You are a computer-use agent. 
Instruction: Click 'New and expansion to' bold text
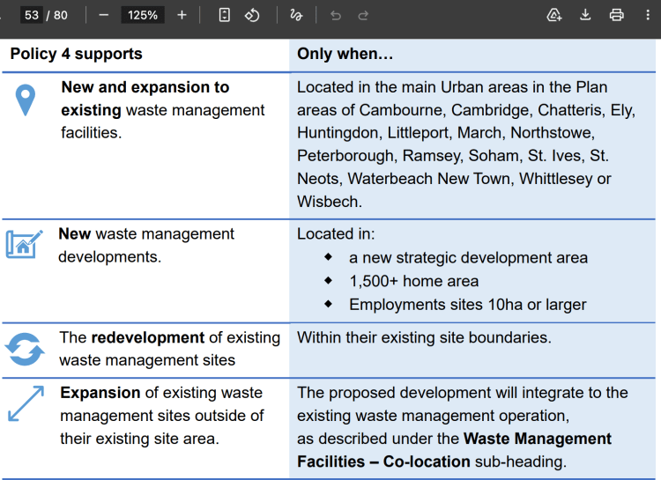(x=145, y=87)
